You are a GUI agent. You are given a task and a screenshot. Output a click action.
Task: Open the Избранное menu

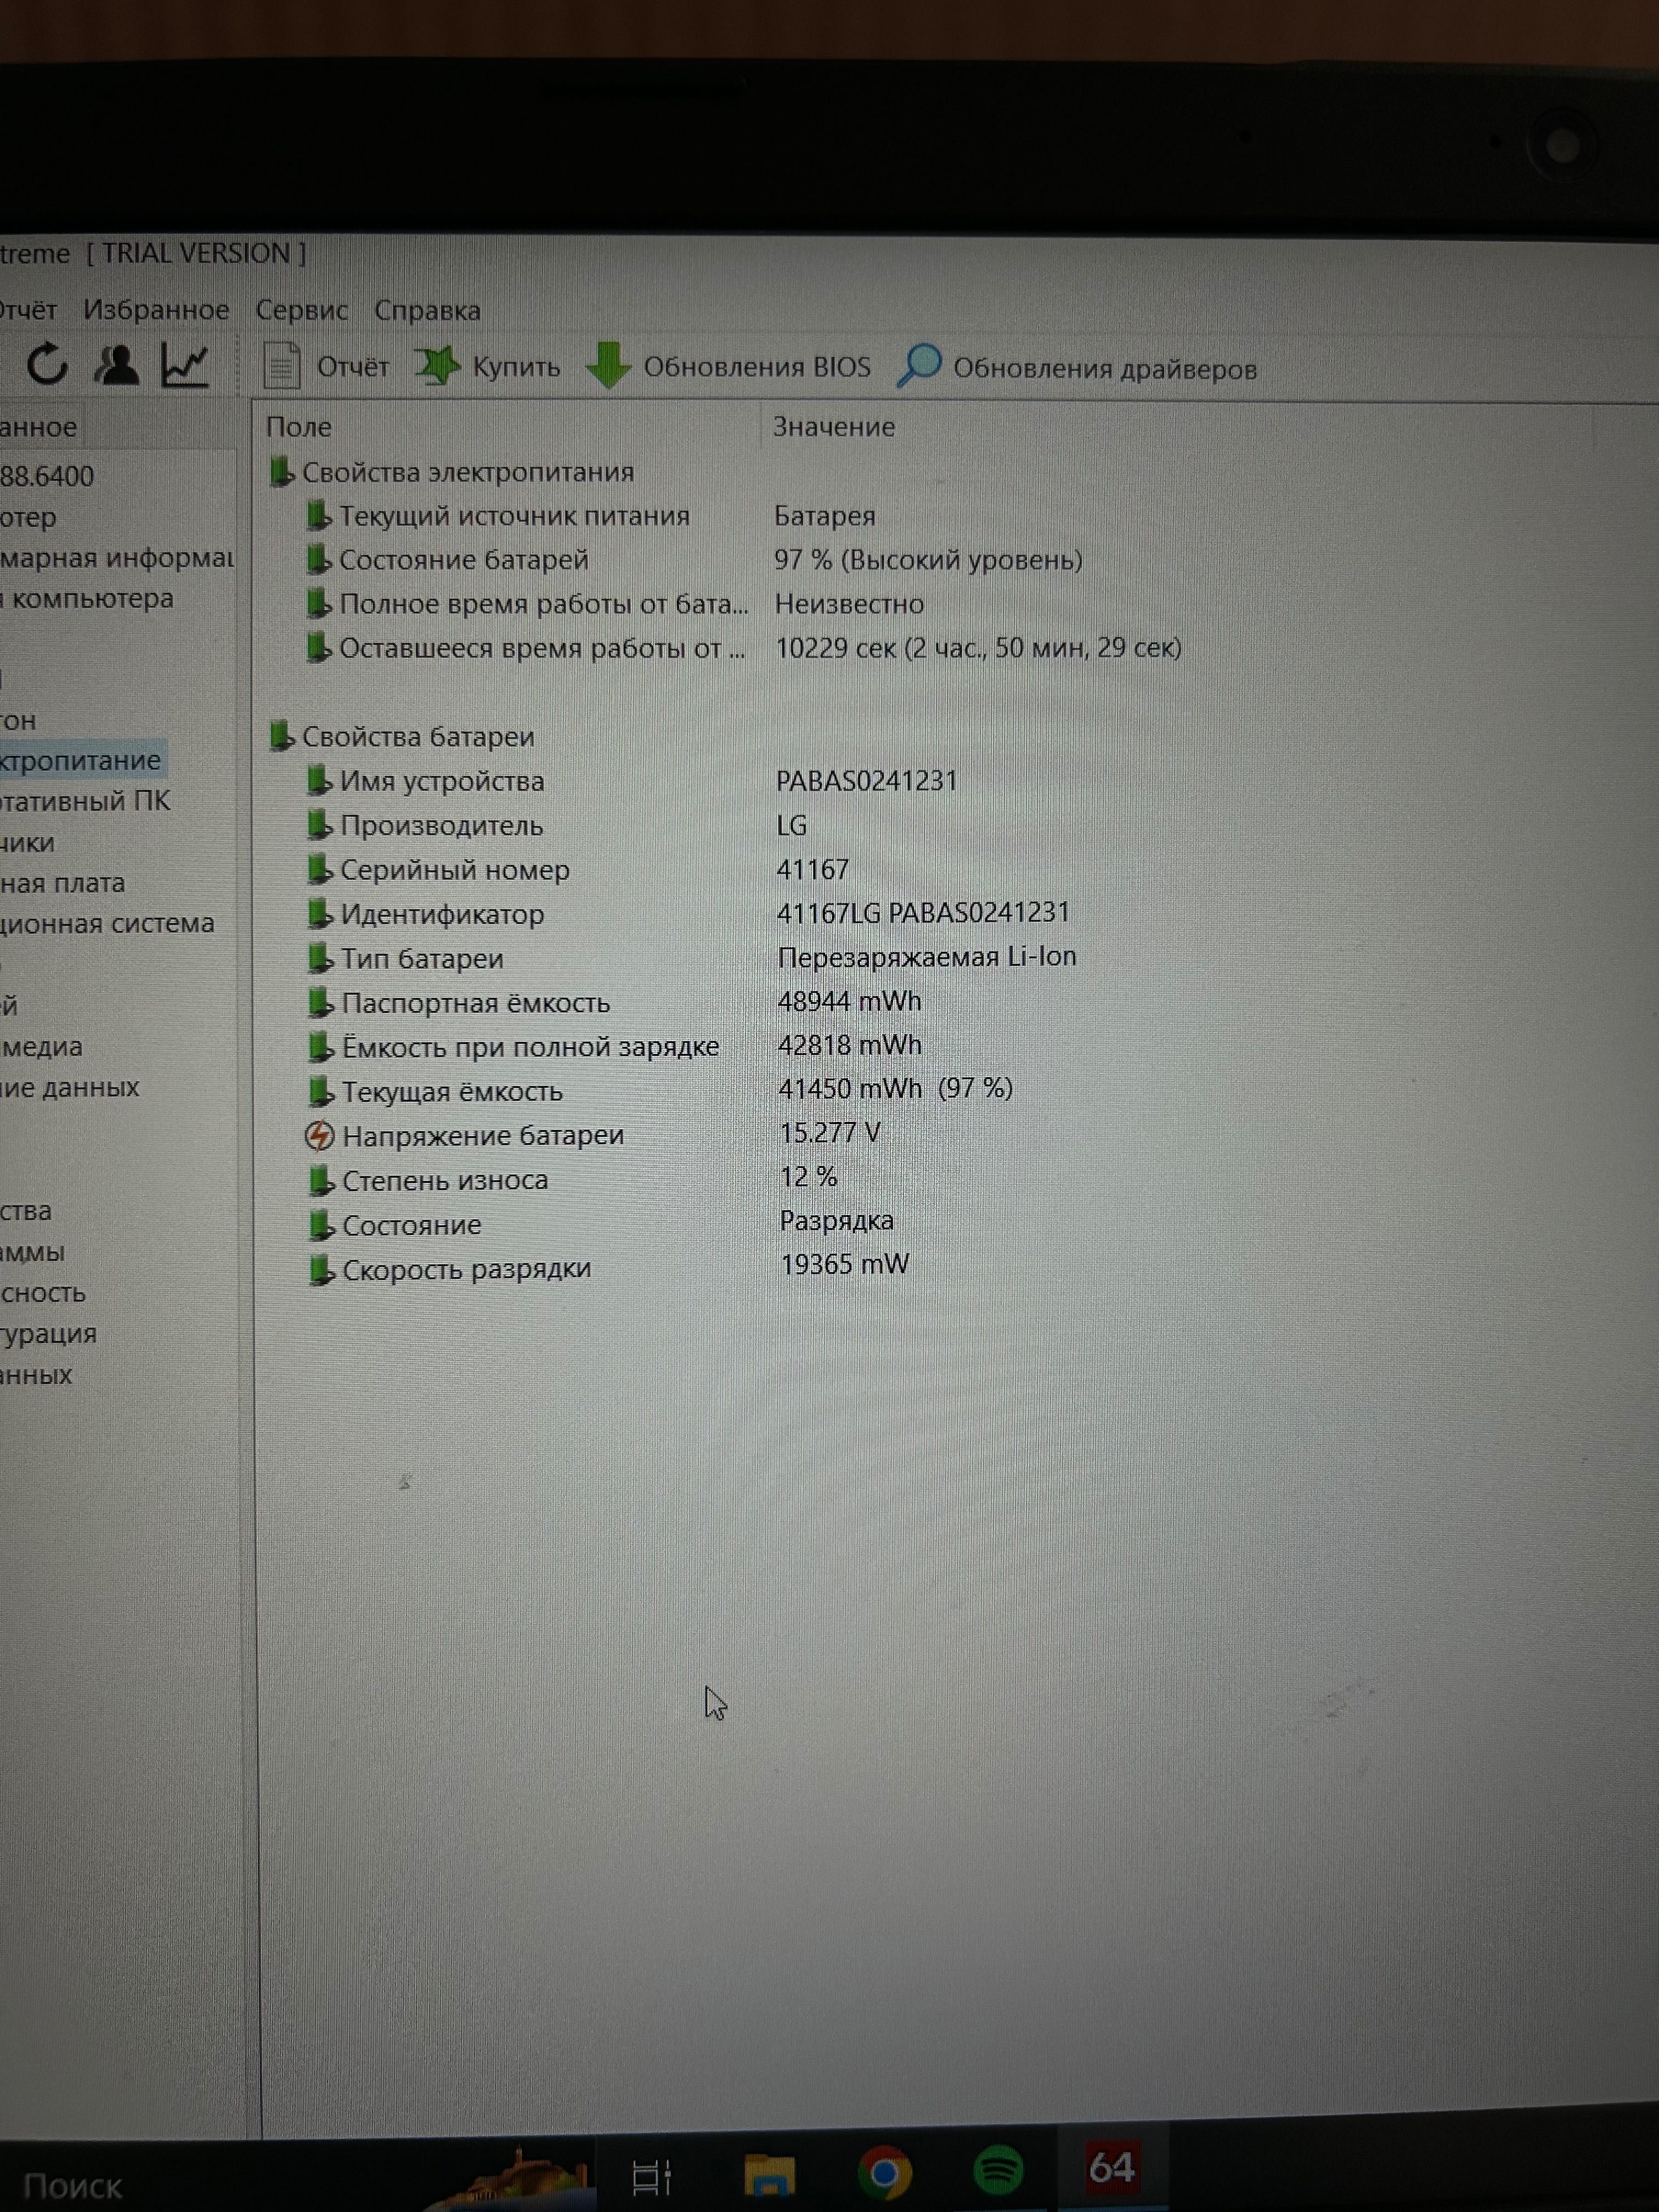(156, 310)
